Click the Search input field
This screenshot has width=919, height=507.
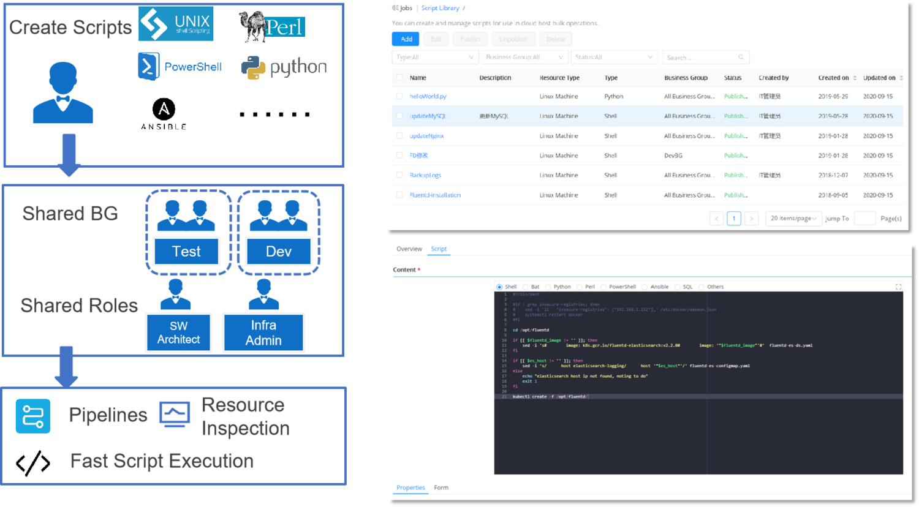tap(706, 57)
